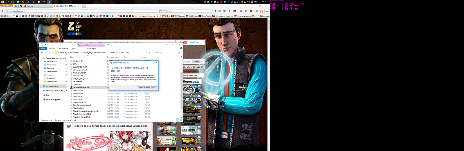Viewport: 464px width, 151px height.
Task: Open the музон bookmarks folder
Action: point(143,16)
